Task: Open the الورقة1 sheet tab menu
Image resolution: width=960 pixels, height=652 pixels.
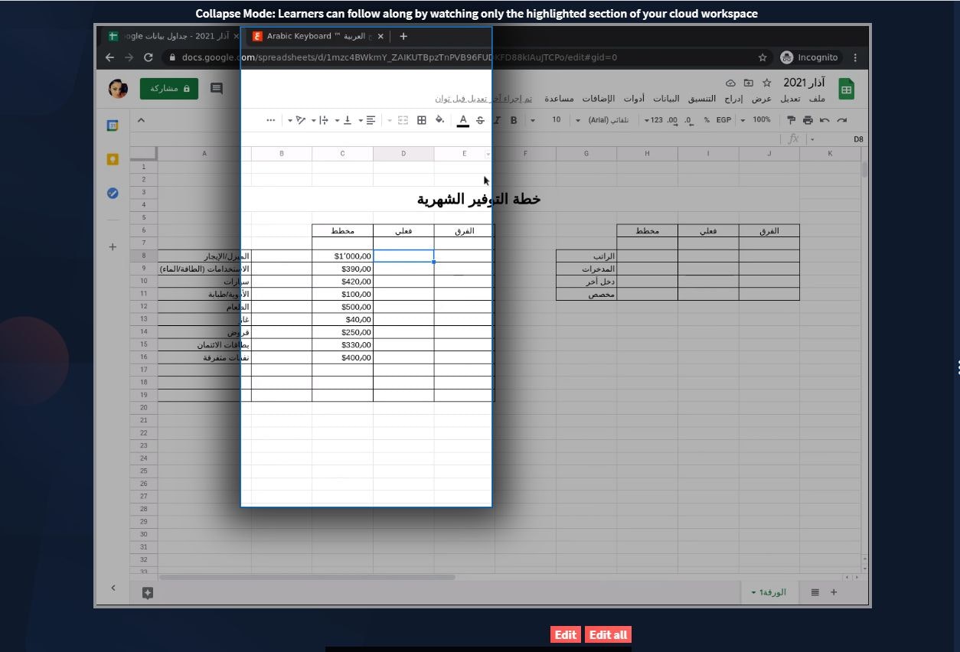Action: (x=769, y=592)
